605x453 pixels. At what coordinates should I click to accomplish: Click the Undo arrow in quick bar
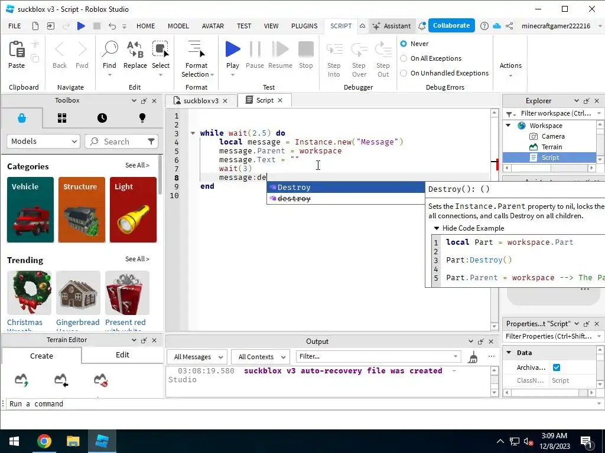click(112, 26)
